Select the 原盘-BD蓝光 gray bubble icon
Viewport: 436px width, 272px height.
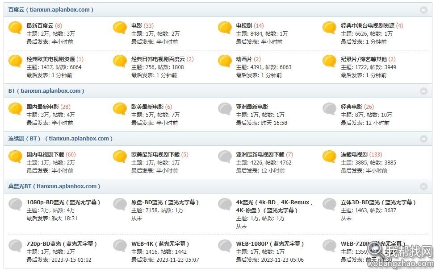(120, 204)
